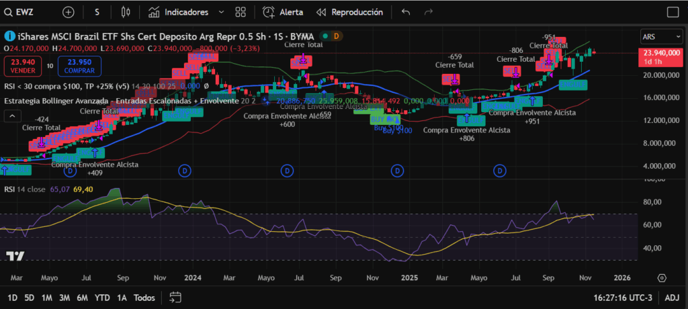Click the EWZ symbol search field
The height and width of the screenshot is (309, 688).
pos(27,12)
